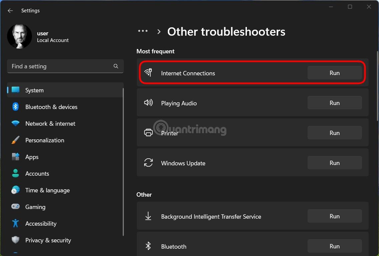Run the Printer troubleshooter
Image resolution: width=379 pixels, height=256 pixels.
click(335, 133)
